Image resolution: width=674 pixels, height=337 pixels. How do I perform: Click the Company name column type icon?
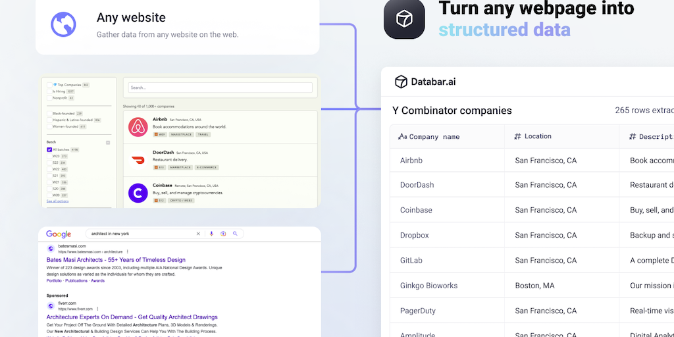point(402,137)
